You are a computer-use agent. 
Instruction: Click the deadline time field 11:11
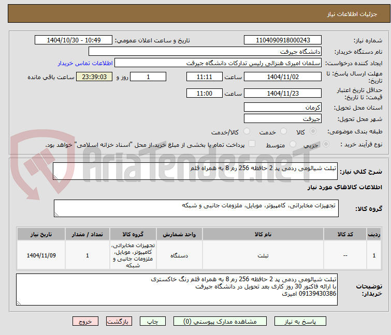tap(204, 77)
